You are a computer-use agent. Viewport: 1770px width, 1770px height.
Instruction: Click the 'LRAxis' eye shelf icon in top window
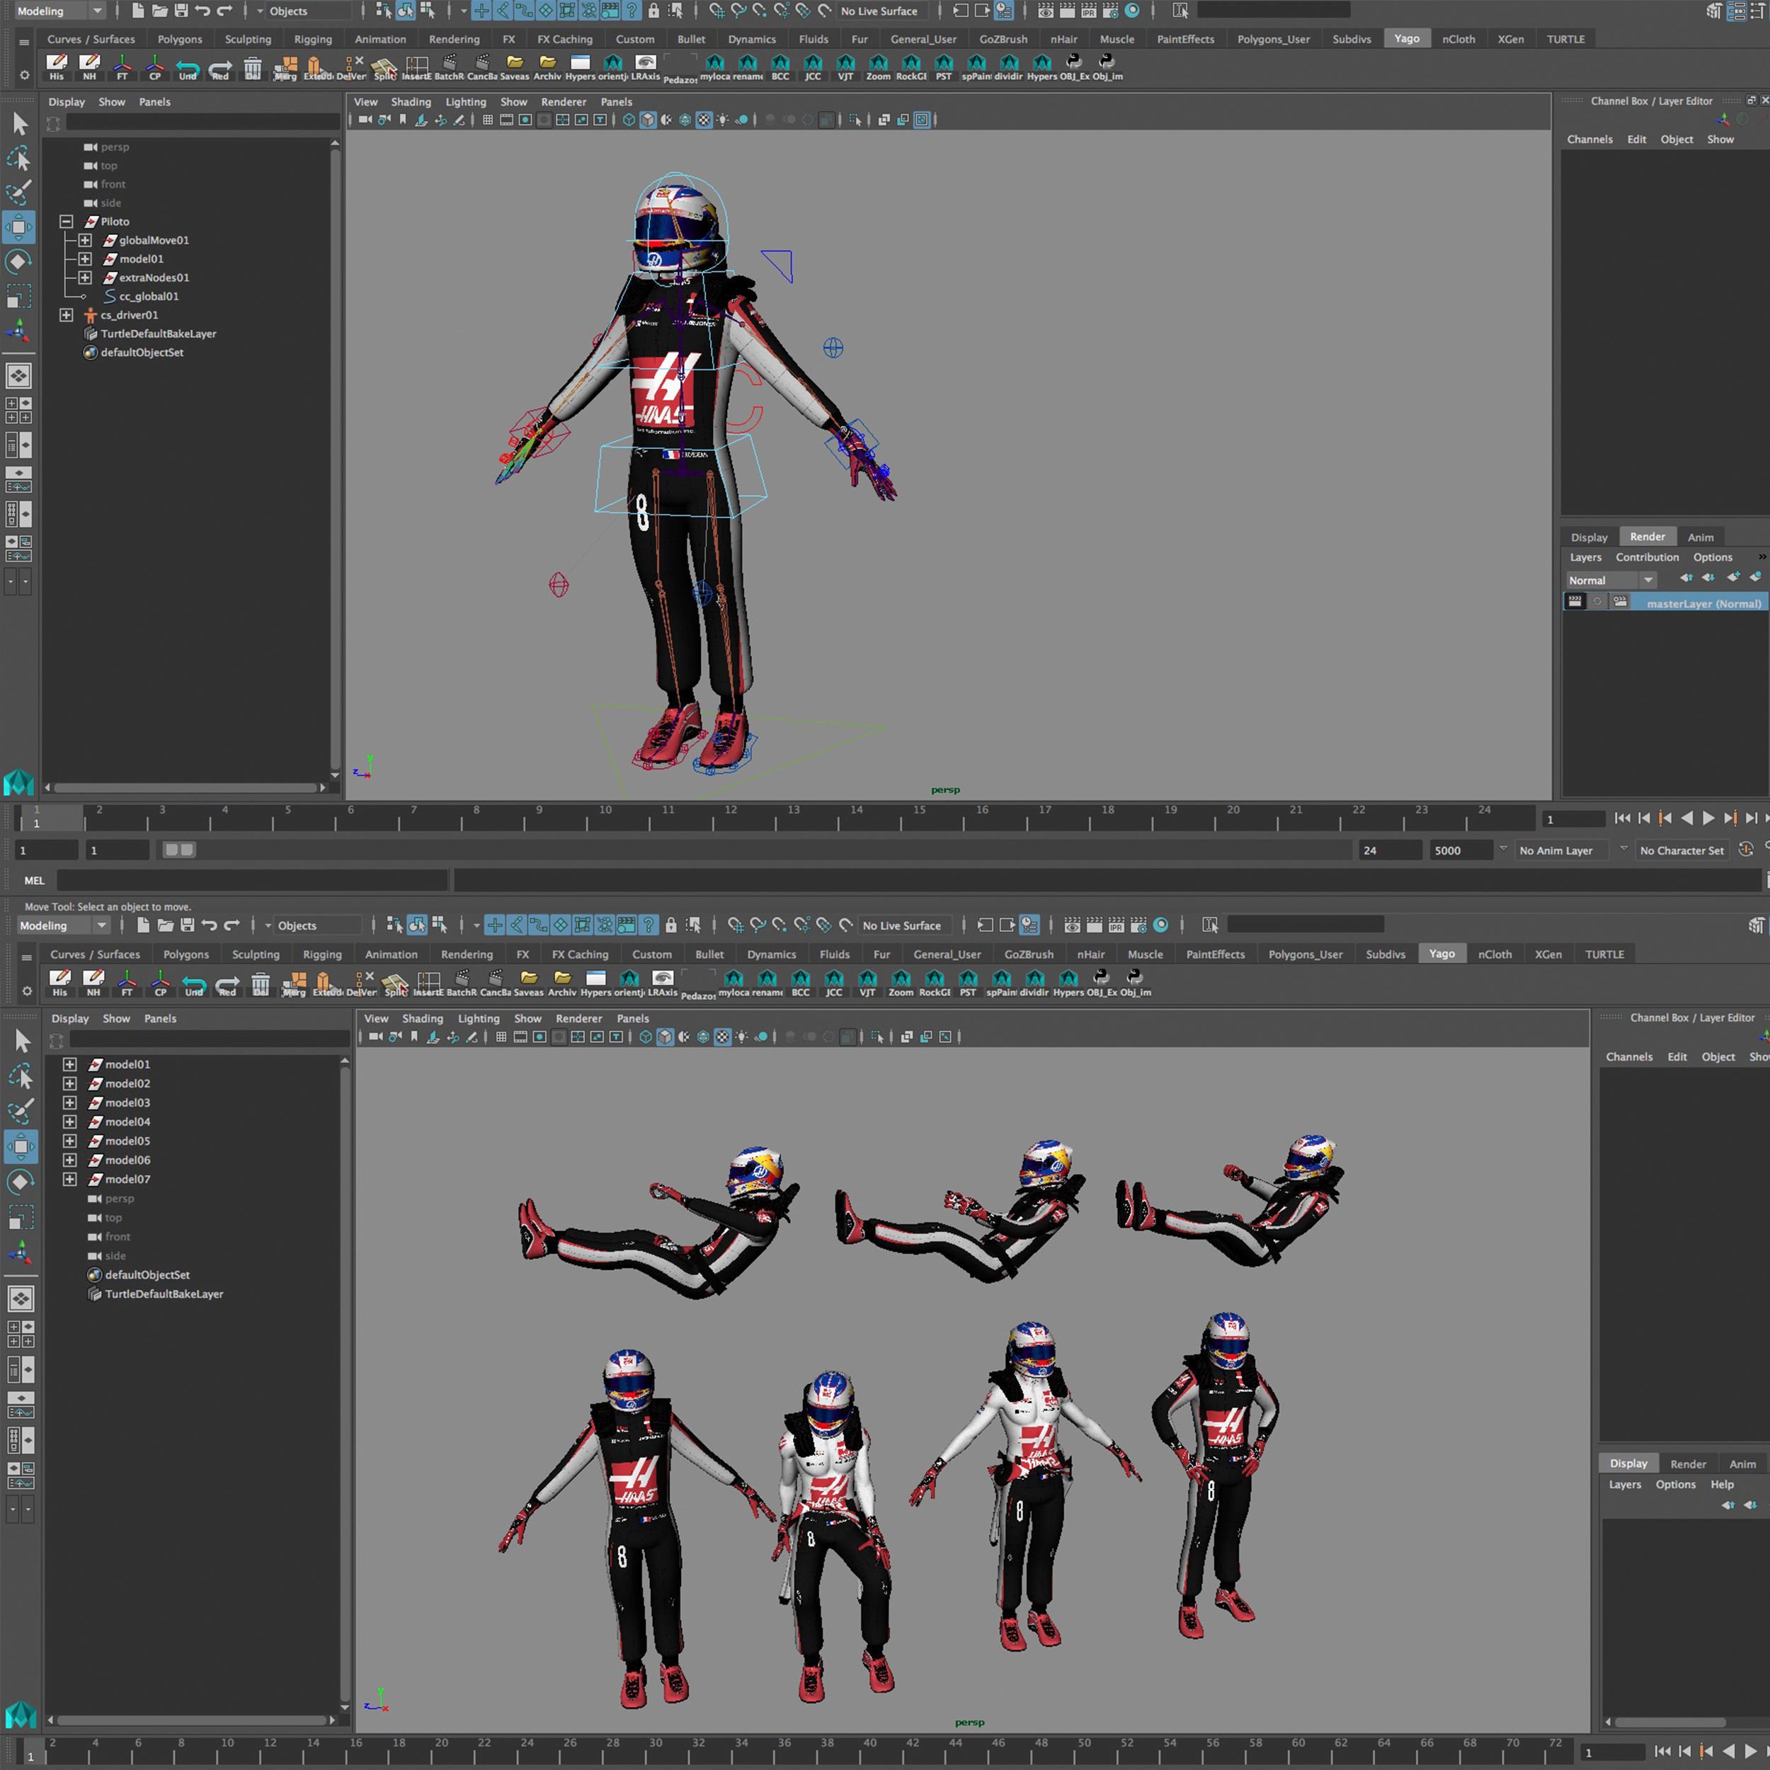646,67
